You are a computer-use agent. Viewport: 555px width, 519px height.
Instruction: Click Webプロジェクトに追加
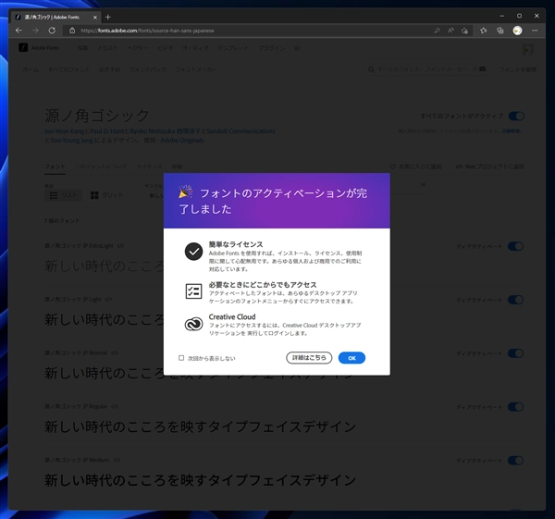pos(490,167)
